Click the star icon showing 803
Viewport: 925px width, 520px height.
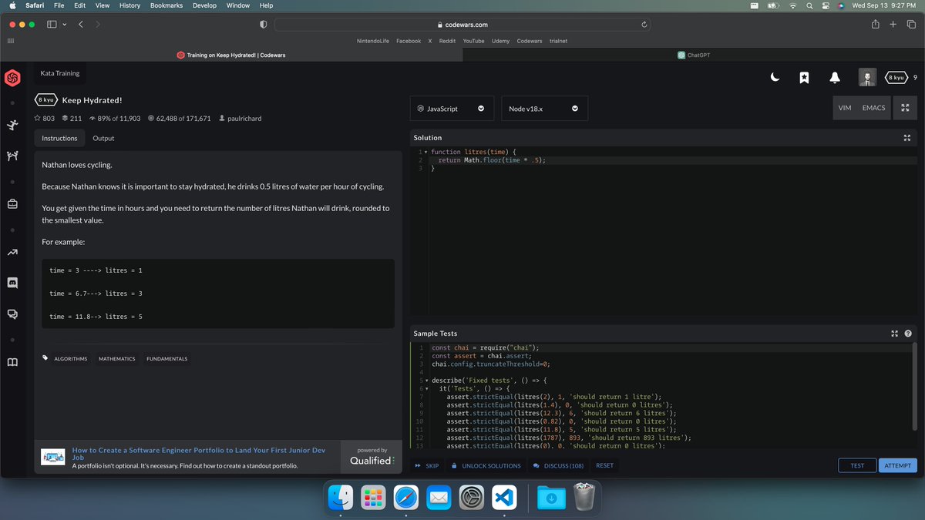(37, 118)
